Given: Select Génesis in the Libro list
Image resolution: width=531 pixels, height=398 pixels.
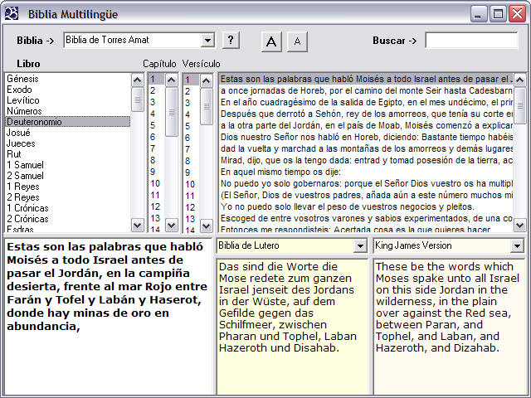Looking at the screenshot, I should (x=68, y=79).
